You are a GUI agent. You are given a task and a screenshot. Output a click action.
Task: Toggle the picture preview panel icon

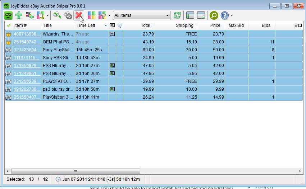tap(201, 15)
